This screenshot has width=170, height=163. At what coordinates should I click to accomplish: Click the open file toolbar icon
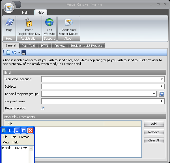pos(14,52)
